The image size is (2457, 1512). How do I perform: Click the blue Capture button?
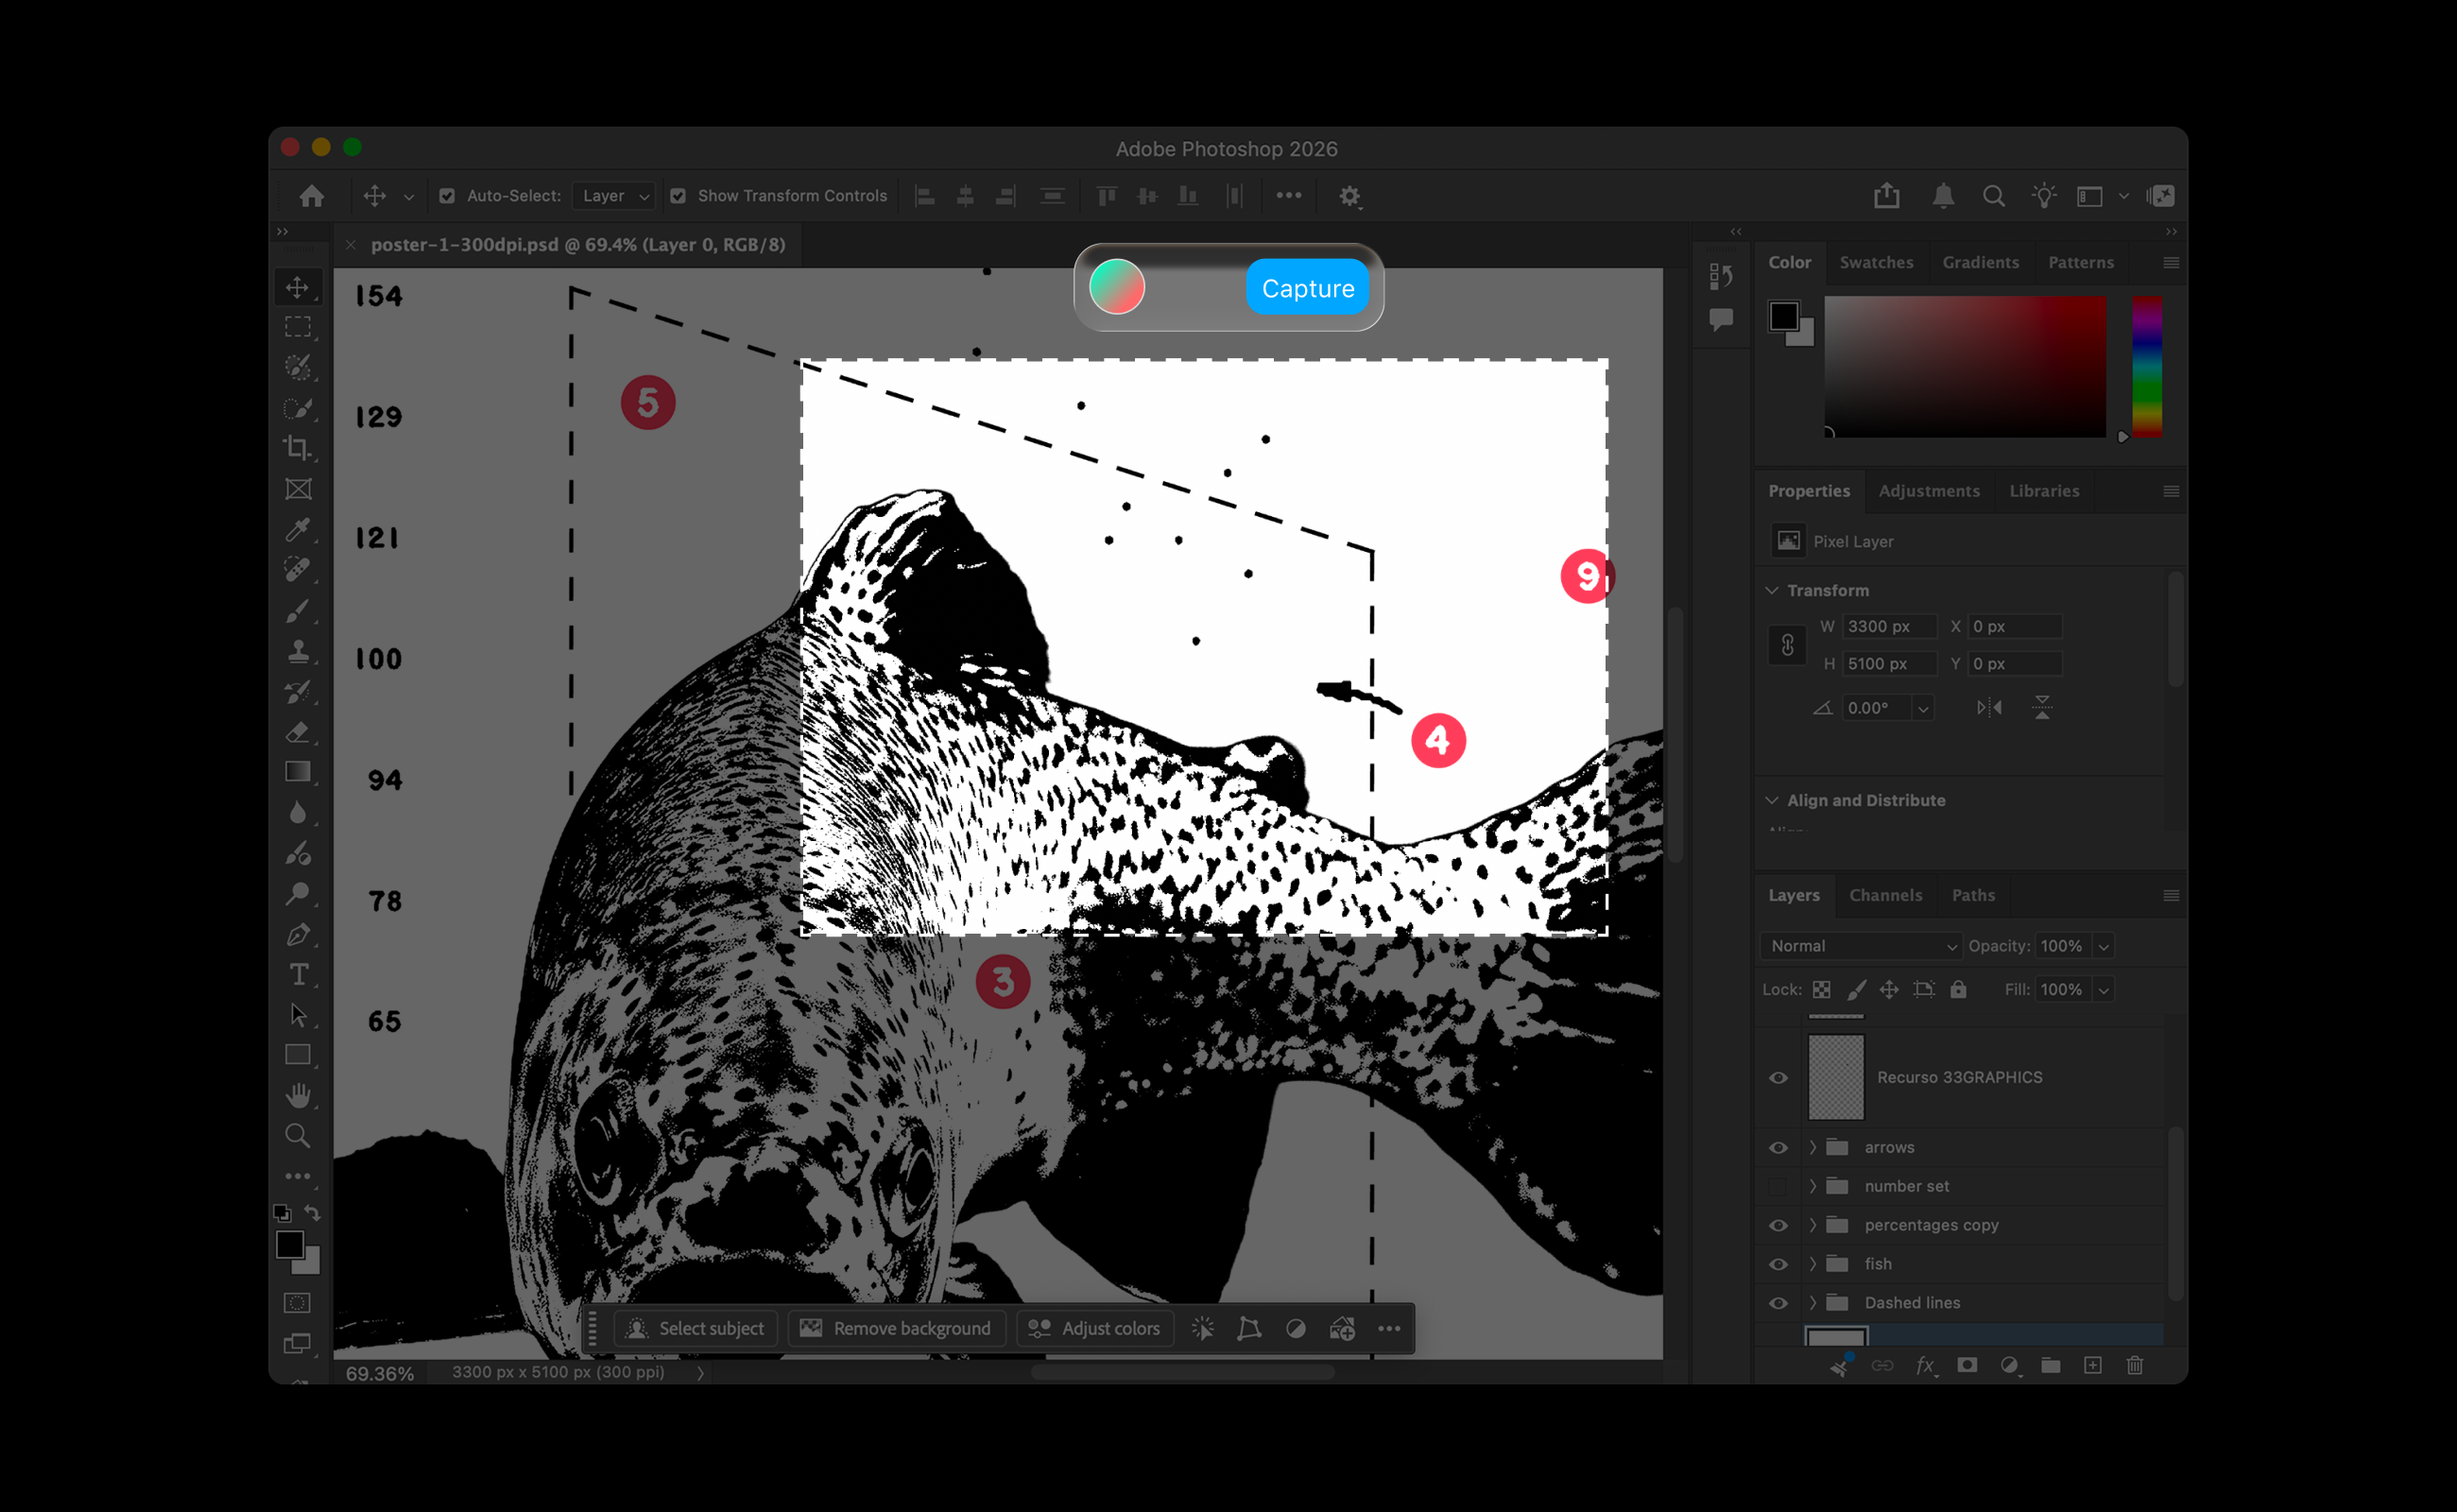click(x=1307, y=288)
